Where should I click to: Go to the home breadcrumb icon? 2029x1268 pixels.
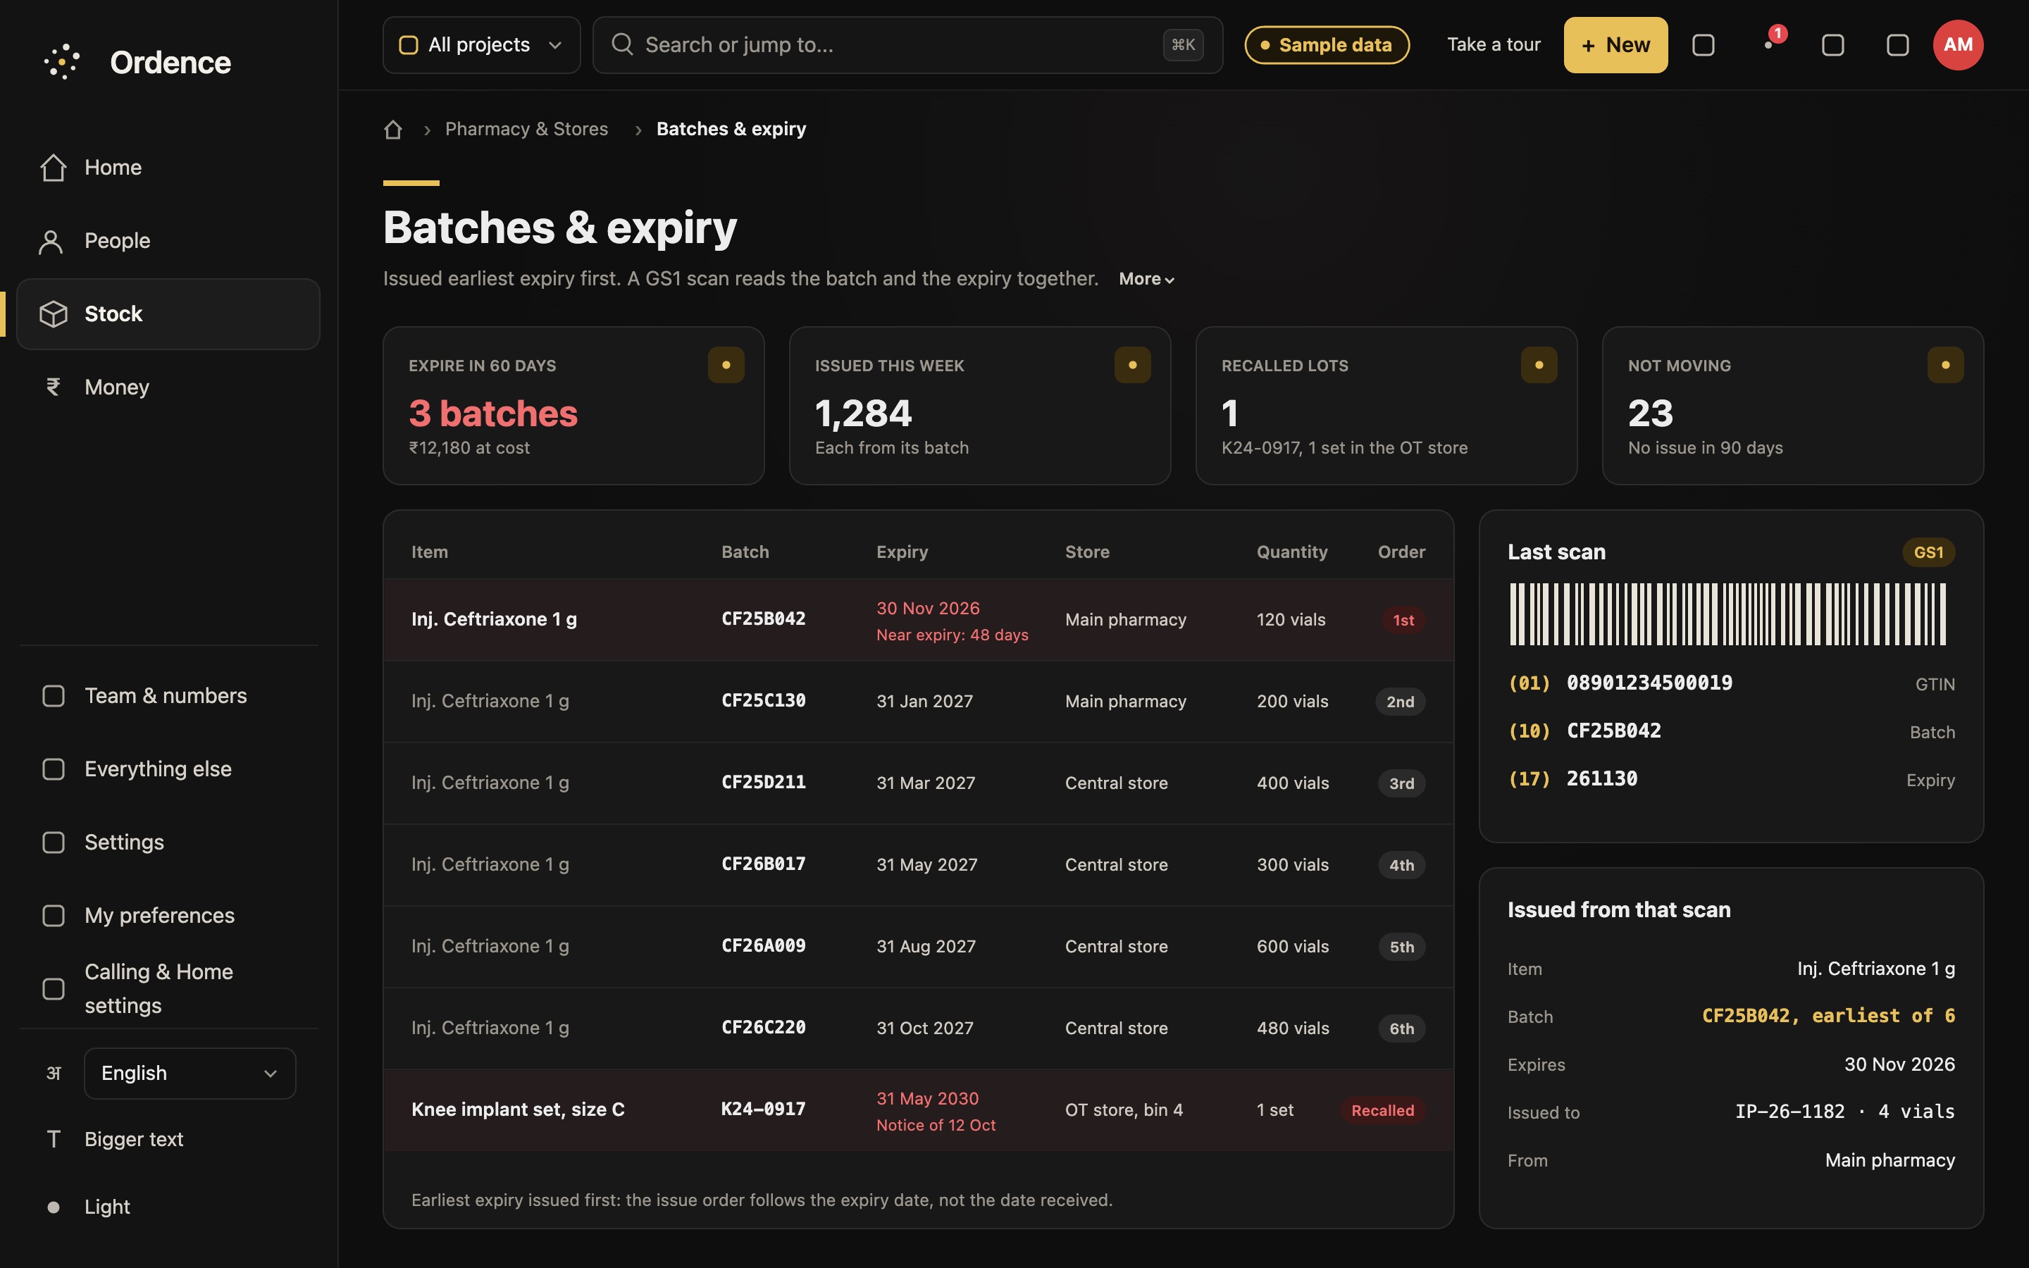(x=393, y=129)
